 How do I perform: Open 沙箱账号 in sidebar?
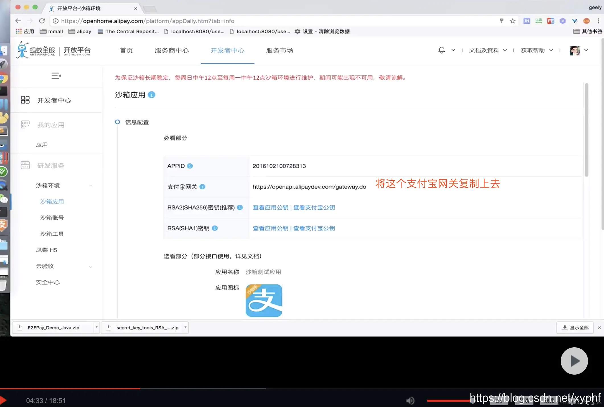pyautogui.click(x=52, y=218)
